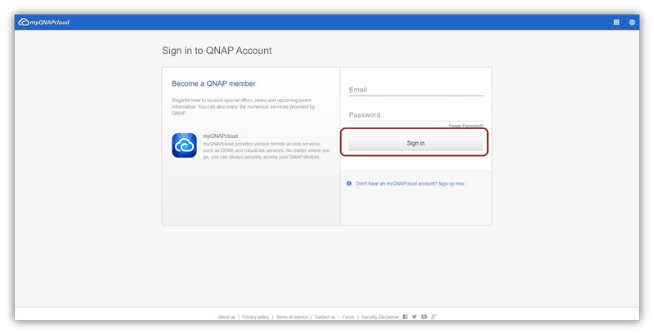Open the Terms of service link
The height and width of the screenshot is (335, 654).
[x=292, y=317]
